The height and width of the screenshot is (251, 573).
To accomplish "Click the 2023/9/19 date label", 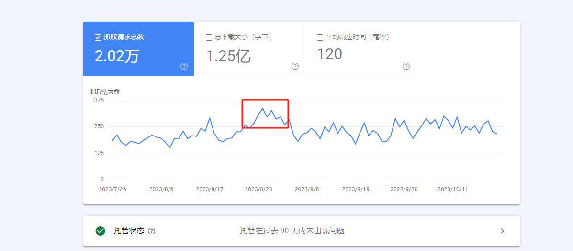I will click(356, 189).
